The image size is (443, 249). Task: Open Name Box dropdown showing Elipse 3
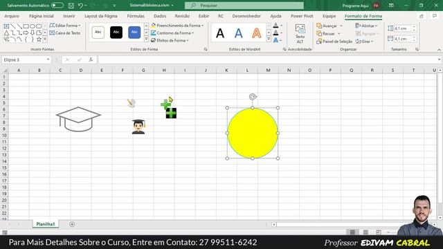pos(48,59)
